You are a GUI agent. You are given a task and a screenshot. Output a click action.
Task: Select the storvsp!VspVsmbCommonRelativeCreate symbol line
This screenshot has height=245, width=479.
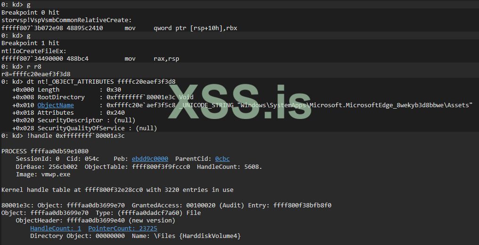click(66, 20)
